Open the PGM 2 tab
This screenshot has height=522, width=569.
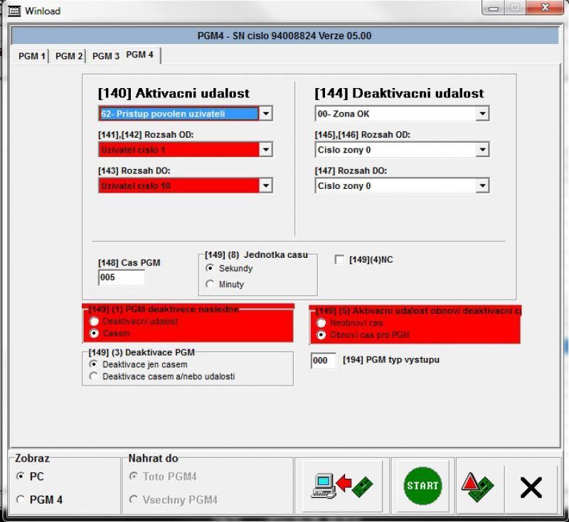pyautogui.click(x=68, y=56)
